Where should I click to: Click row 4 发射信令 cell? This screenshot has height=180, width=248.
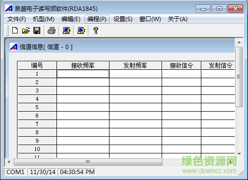click(218, 99)
